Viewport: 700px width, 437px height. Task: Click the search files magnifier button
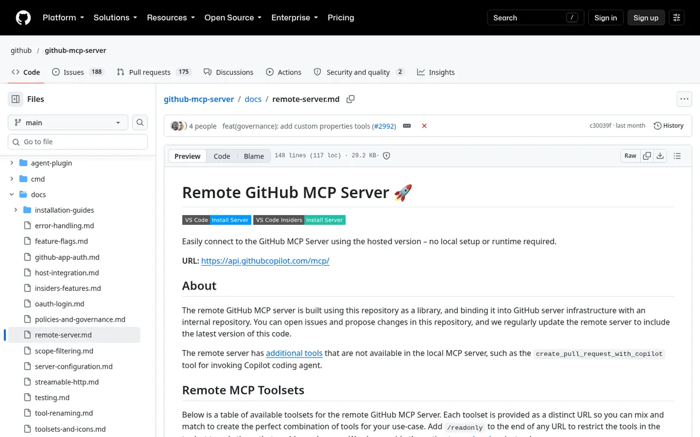click(140, 122)
